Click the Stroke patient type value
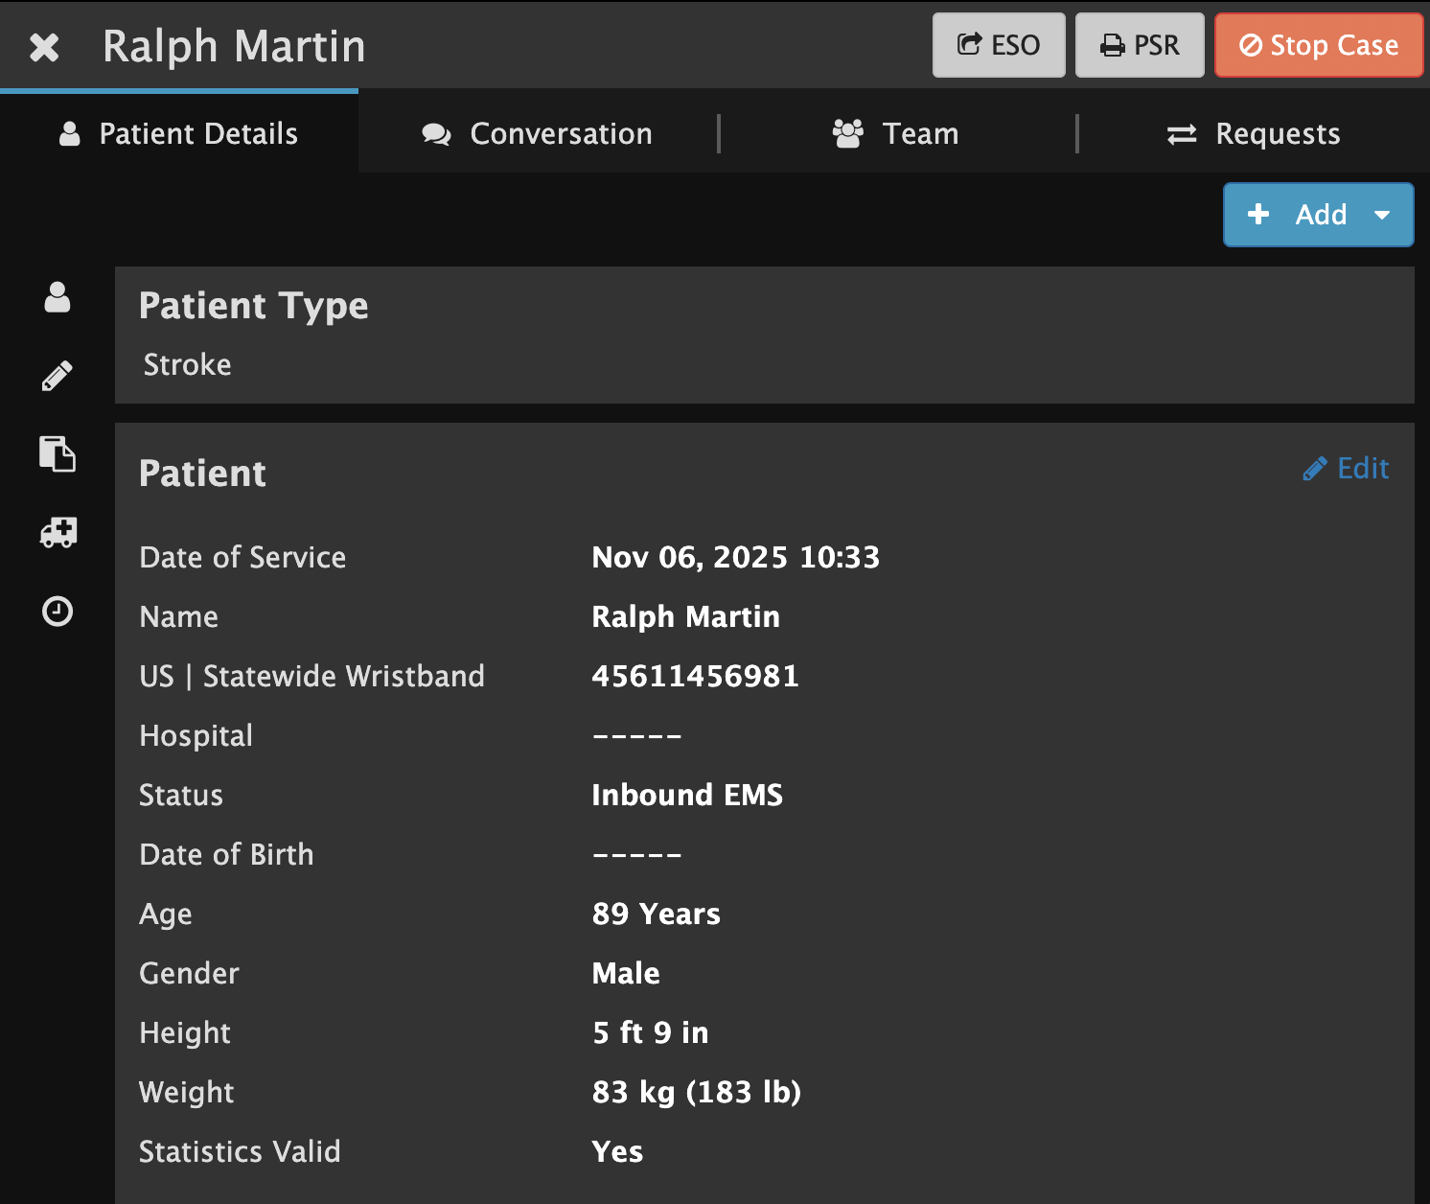Viewport: 1430px width, 1204px height. pos(188,364)
